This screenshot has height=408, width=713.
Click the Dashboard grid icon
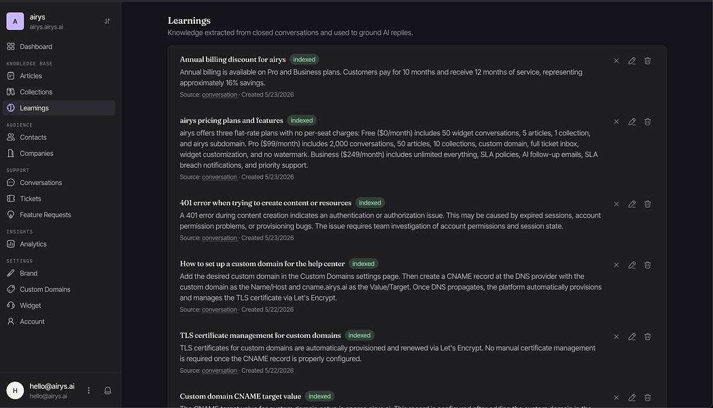11,46
